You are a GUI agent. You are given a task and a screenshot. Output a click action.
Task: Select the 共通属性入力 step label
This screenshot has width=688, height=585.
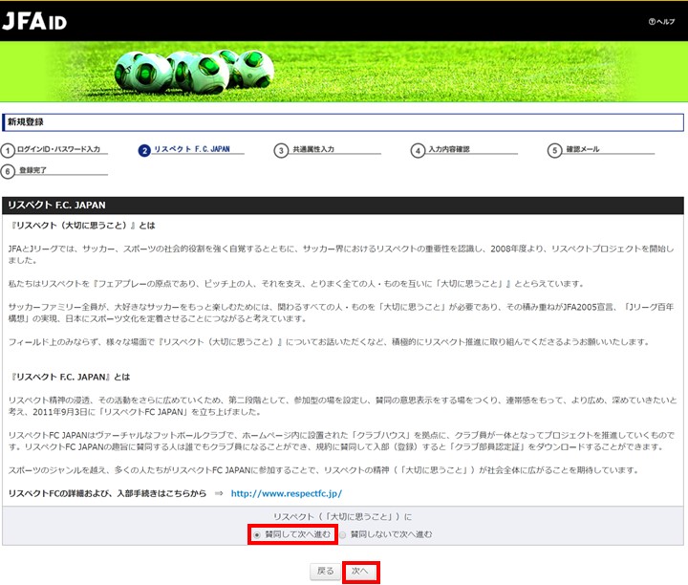click(313, 149)
